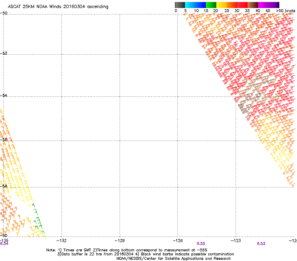Click the -126 longitude axis label
Screen dimensions: 297x261
(178, 241)
